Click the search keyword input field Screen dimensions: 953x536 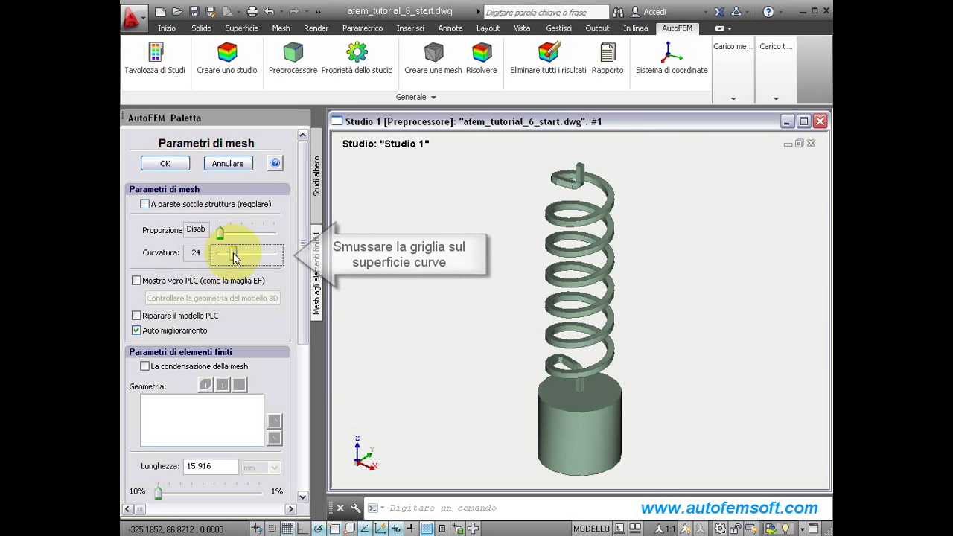point(546,12)
